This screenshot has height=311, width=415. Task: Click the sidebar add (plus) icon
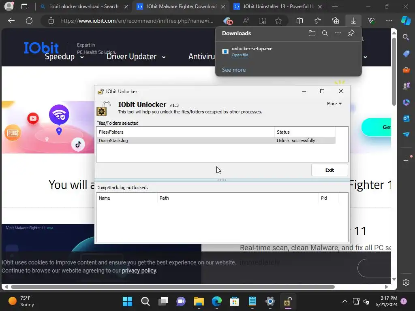[406, 161]
